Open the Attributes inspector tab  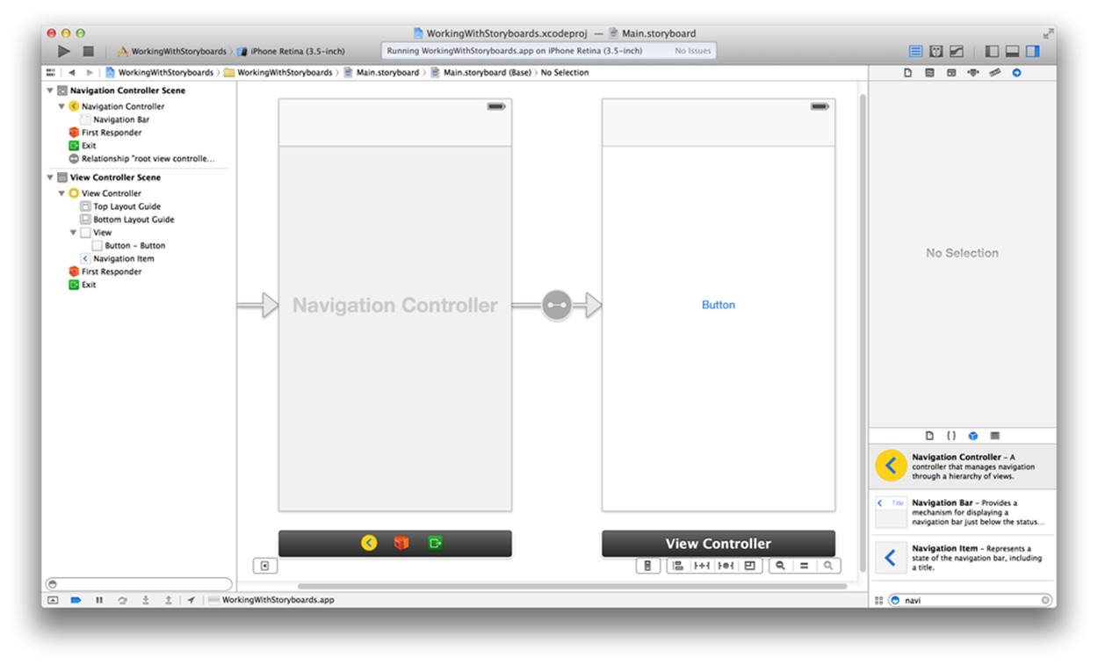(973, 73)
